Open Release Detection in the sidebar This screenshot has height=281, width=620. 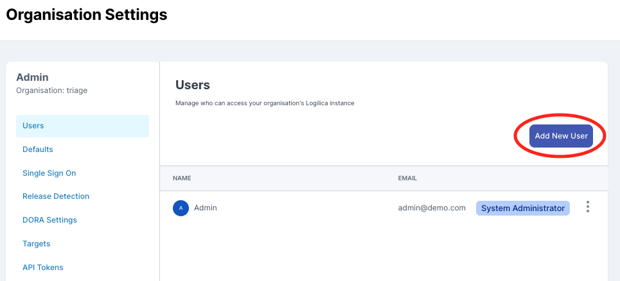[56, 196]
